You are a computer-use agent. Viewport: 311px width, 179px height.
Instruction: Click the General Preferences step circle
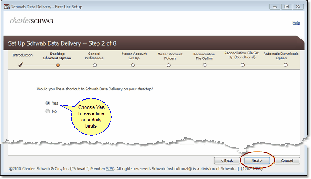click(95, 65)
